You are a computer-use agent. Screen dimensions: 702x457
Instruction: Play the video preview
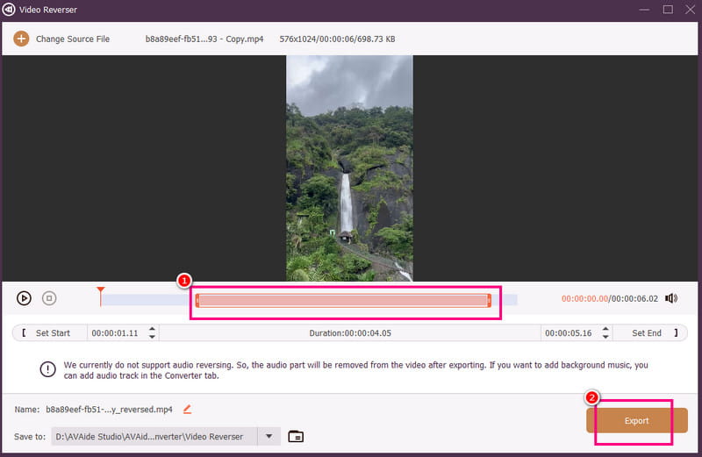pyautogui.click(x=24, y=298)
